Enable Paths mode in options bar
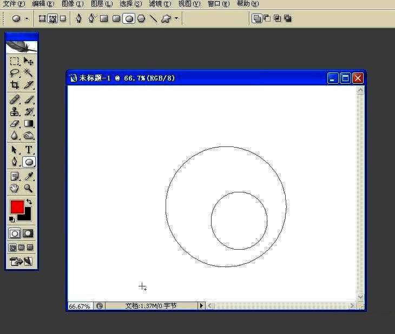The width and height of the screenshot is (395, 334). (52, 18)
